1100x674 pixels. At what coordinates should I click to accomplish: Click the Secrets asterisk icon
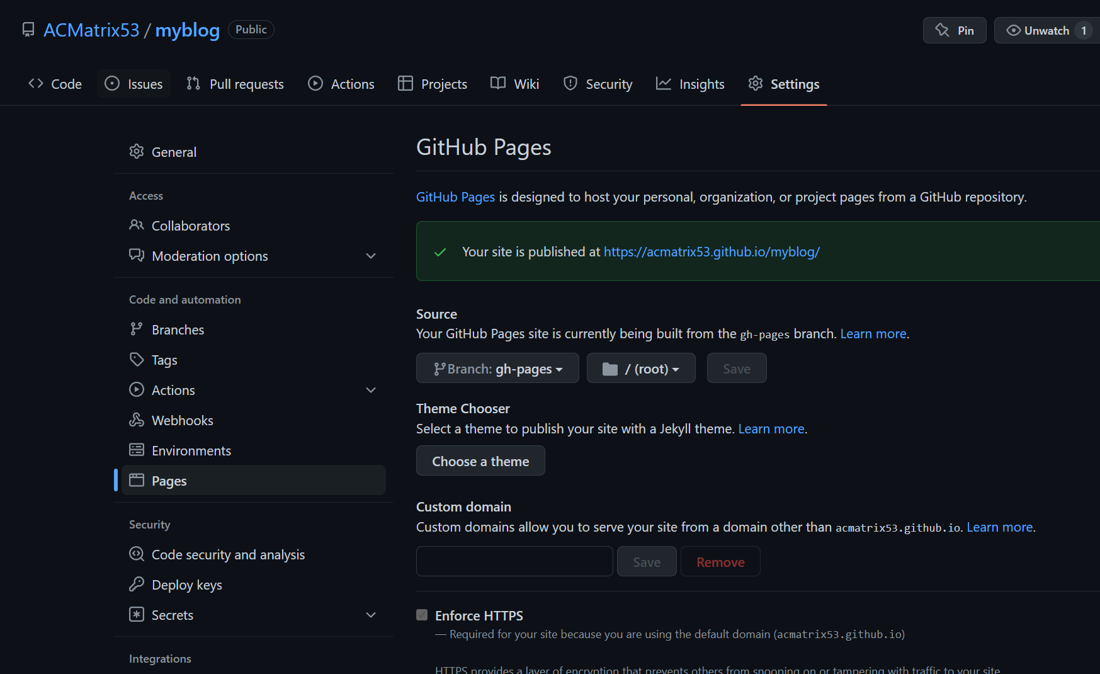[x=137, y=614]
